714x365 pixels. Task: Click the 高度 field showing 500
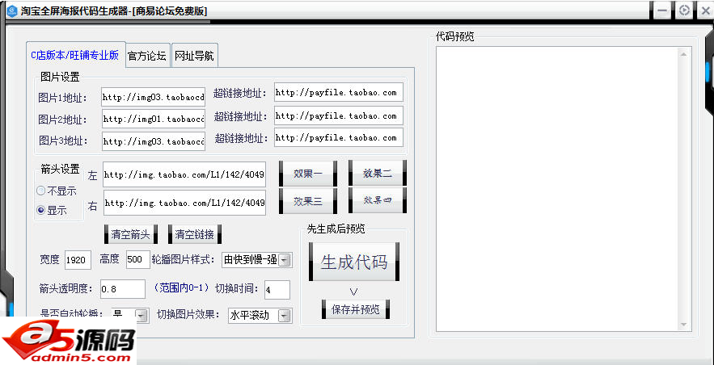pyautogui.click(x=138, y=259)
